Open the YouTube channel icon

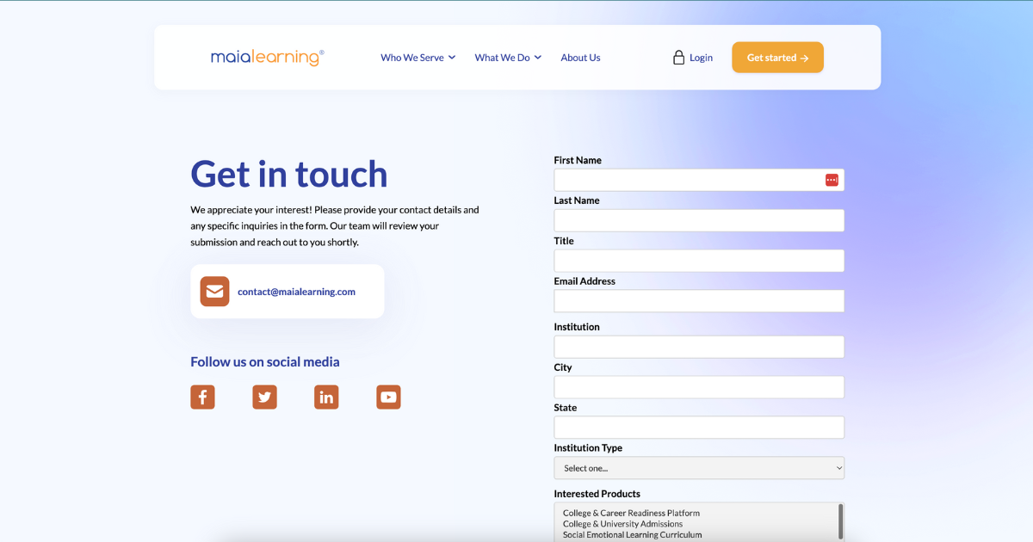tap(388, 397)
